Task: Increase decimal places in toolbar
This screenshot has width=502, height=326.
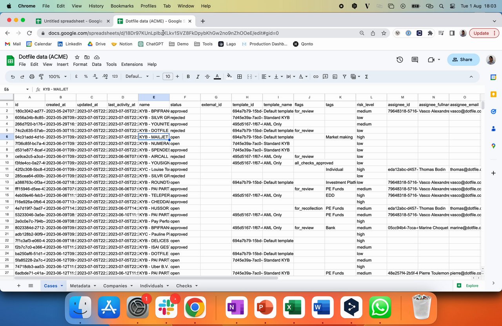Action: [x=105, y=77]
